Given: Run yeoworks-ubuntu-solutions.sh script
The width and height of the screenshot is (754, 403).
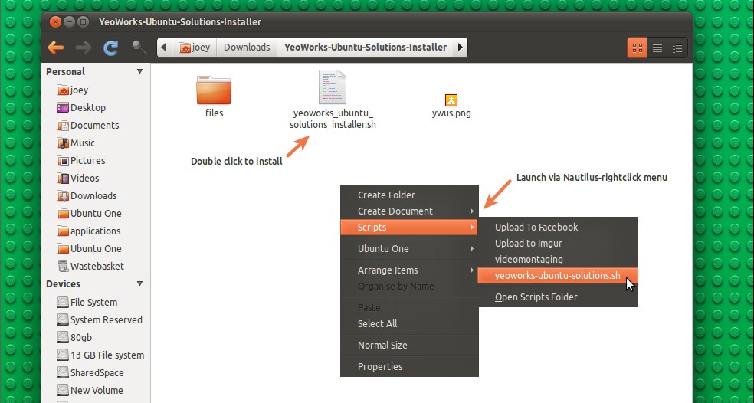Looking at the screenshot, I should [x=558, y=276].
